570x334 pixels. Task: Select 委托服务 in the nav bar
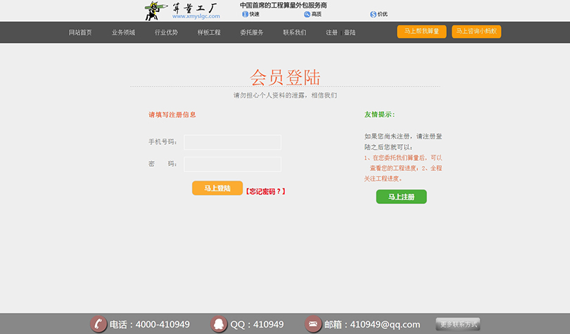[x=252, y=32]
